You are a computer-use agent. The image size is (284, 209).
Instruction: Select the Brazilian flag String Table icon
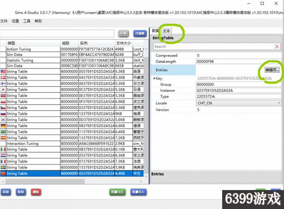3,132
